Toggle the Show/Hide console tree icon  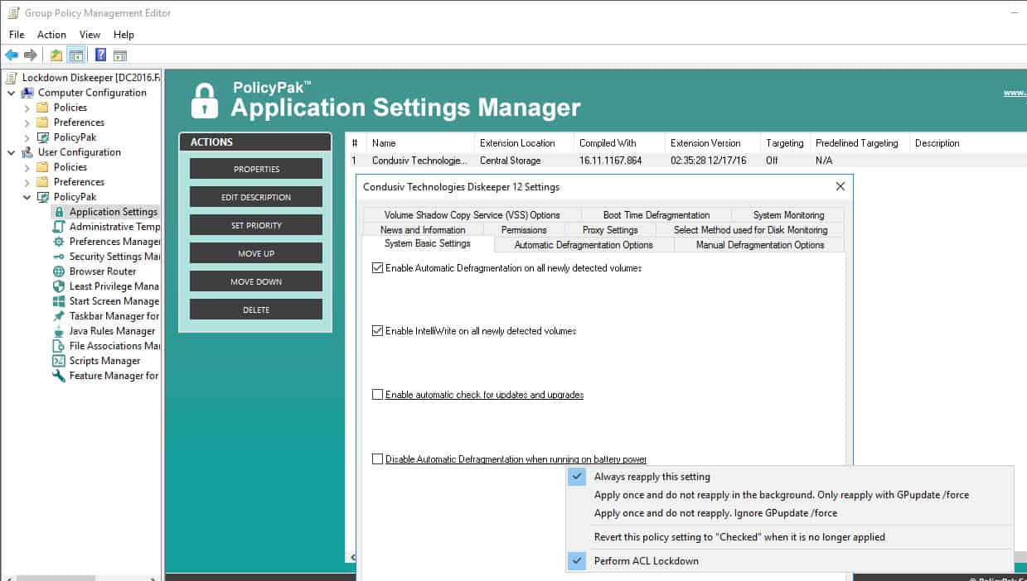click(x=75, y=55)
